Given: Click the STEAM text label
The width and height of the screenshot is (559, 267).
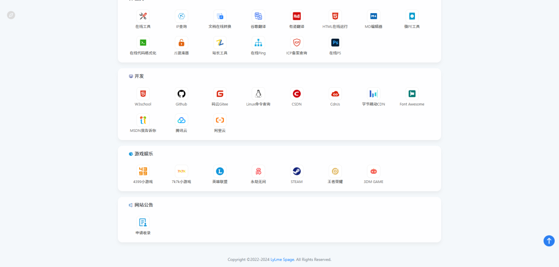Looking at the screenshot, I should [296, 182].
